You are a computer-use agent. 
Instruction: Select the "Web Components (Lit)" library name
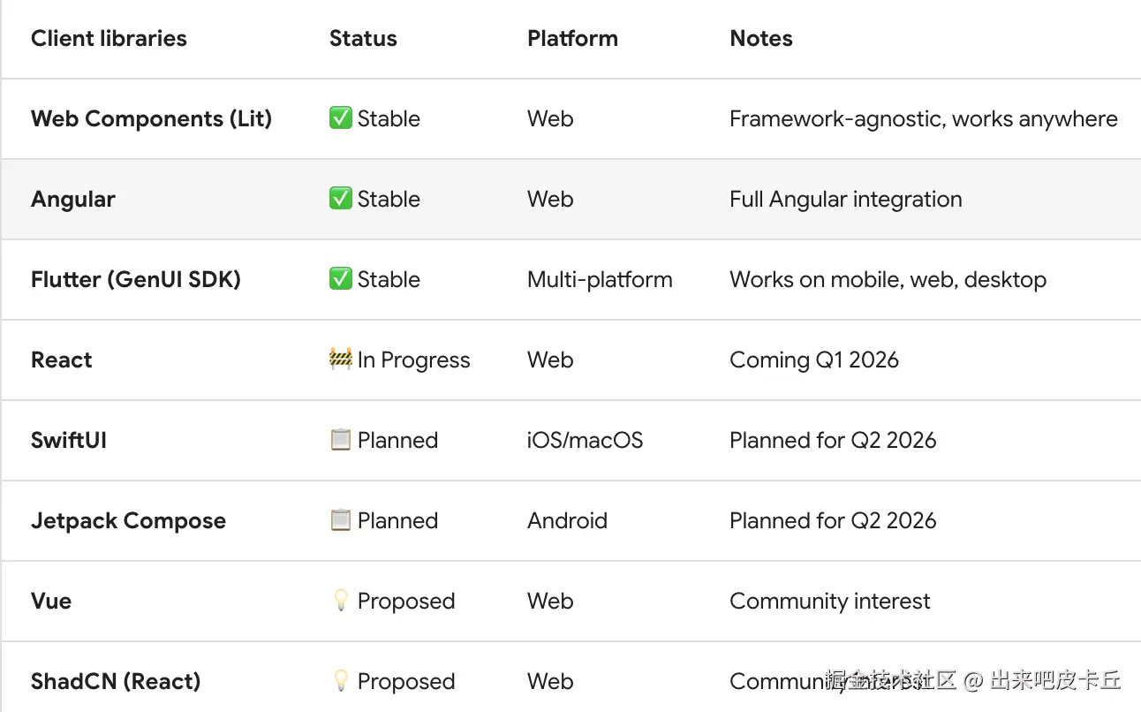[x=151, y=118]
